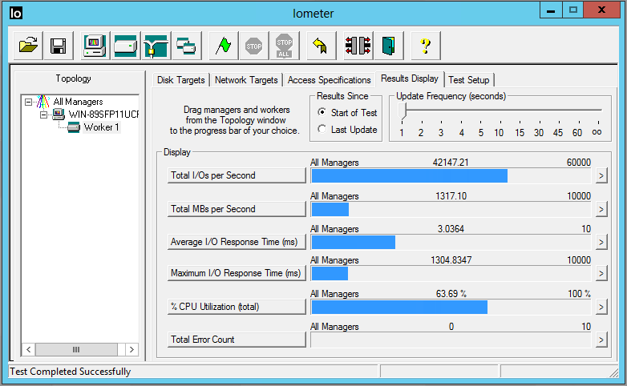The width and height of the screenshot is (627, 386).
Task: Click topology horizontal scrollbar thumb
Action: (x=76, y=350)
